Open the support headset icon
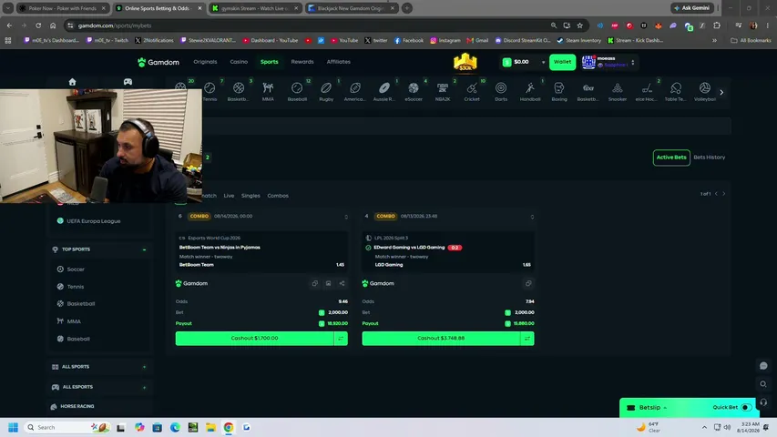777x437 pixels. pyautogui.click(x=763, y=402)
